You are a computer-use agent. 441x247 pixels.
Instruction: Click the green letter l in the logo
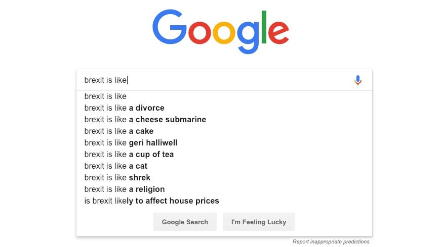pos(264,27)
